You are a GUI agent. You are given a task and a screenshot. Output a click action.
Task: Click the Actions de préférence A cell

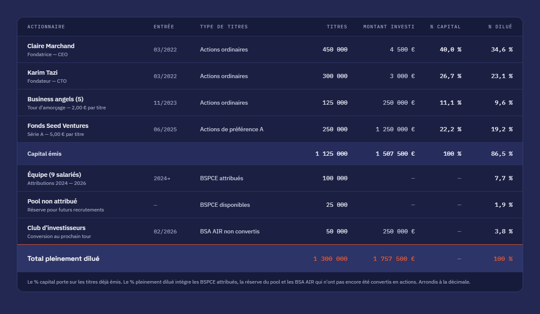point(232,130)
